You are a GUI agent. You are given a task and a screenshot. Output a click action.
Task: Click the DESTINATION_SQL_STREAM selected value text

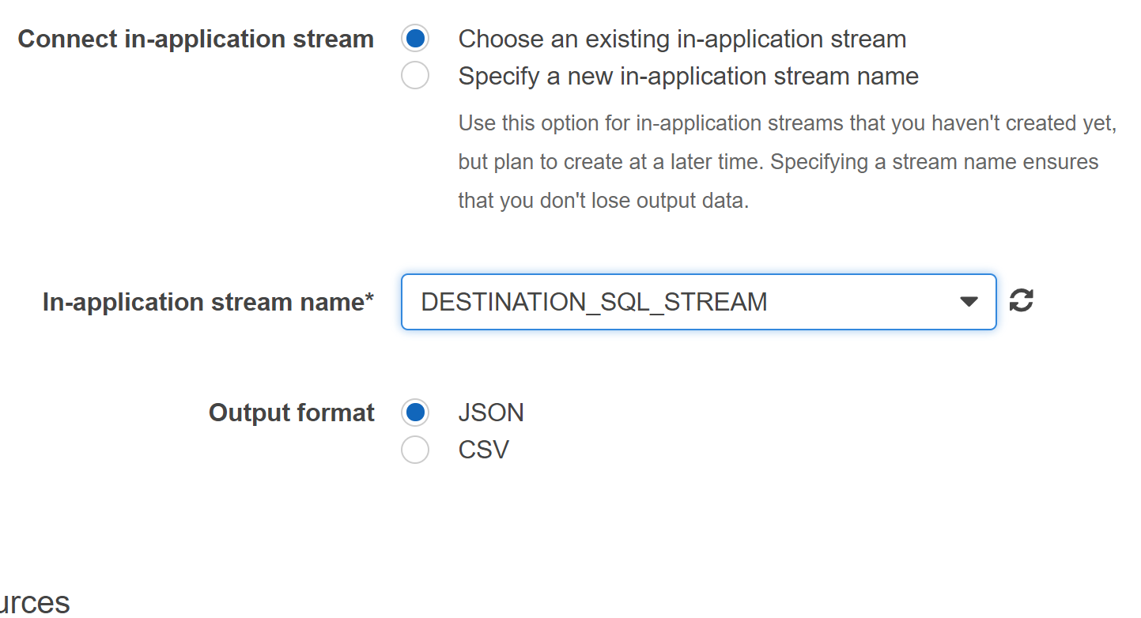point(594,302)
